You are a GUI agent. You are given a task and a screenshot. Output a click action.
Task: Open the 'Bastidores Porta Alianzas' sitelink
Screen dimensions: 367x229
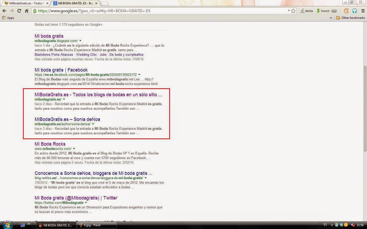pyautogui.click(x=54, y=55)
